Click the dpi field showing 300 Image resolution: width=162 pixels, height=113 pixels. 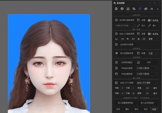pos(122,39)
